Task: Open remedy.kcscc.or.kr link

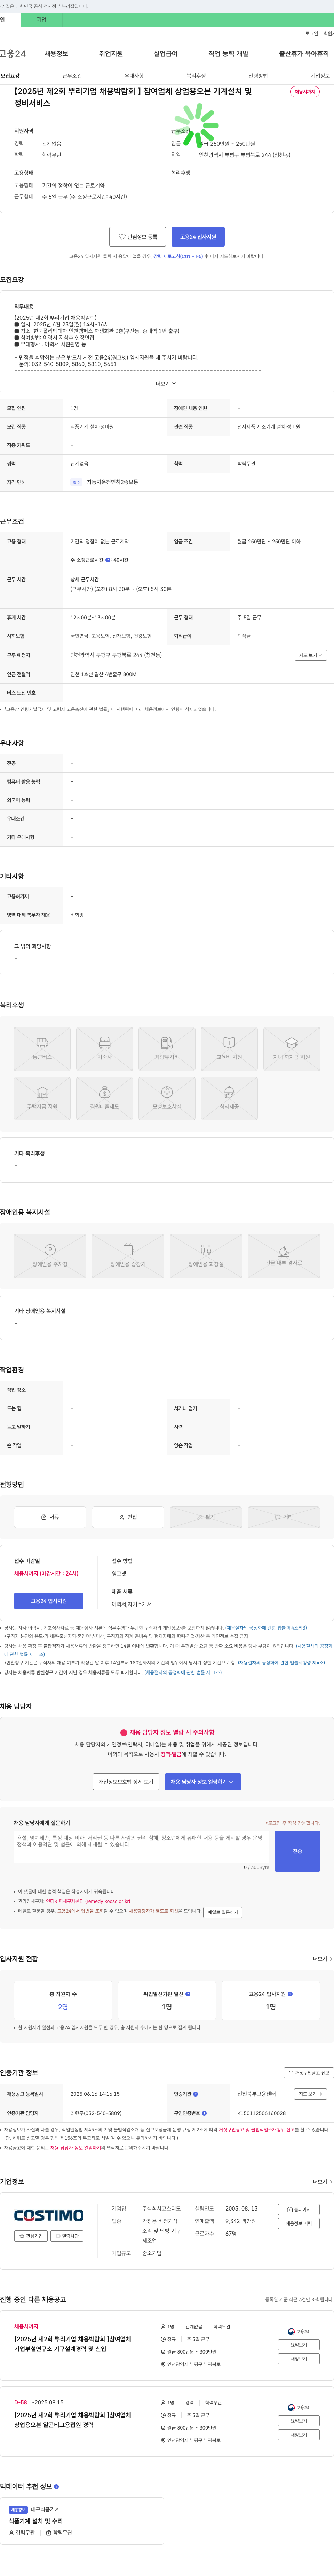Action: click(88, 1901)
